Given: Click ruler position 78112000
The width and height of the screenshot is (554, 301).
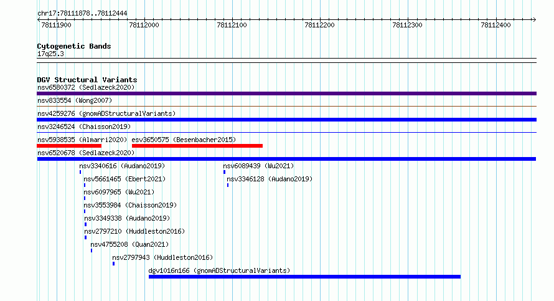Looking at the screenshot, I should (x=144, y=25).
